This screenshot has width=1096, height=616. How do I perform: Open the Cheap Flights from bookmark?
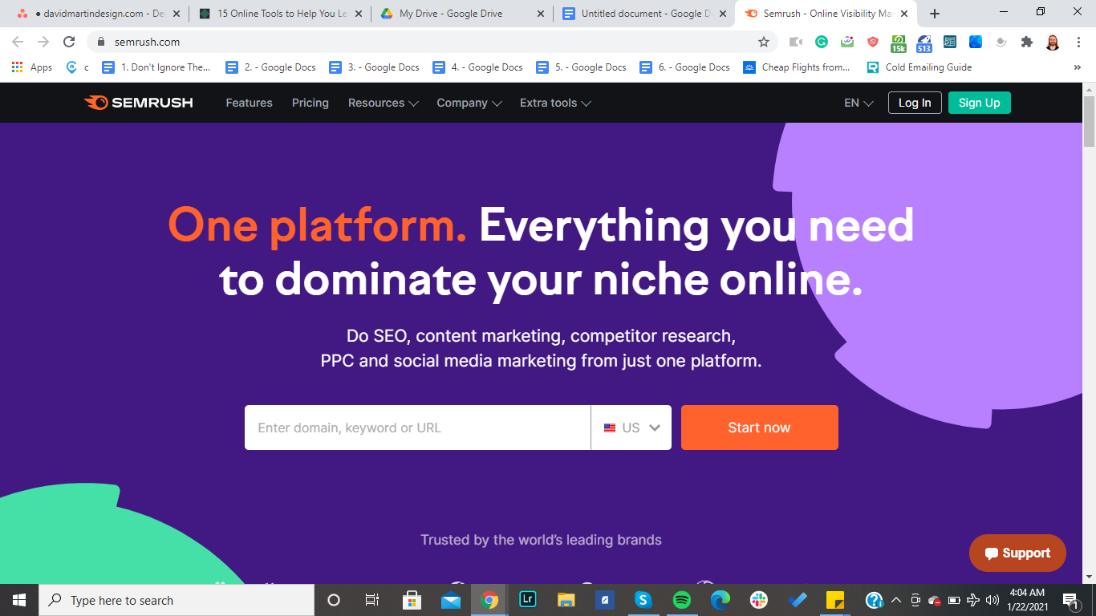797,67
